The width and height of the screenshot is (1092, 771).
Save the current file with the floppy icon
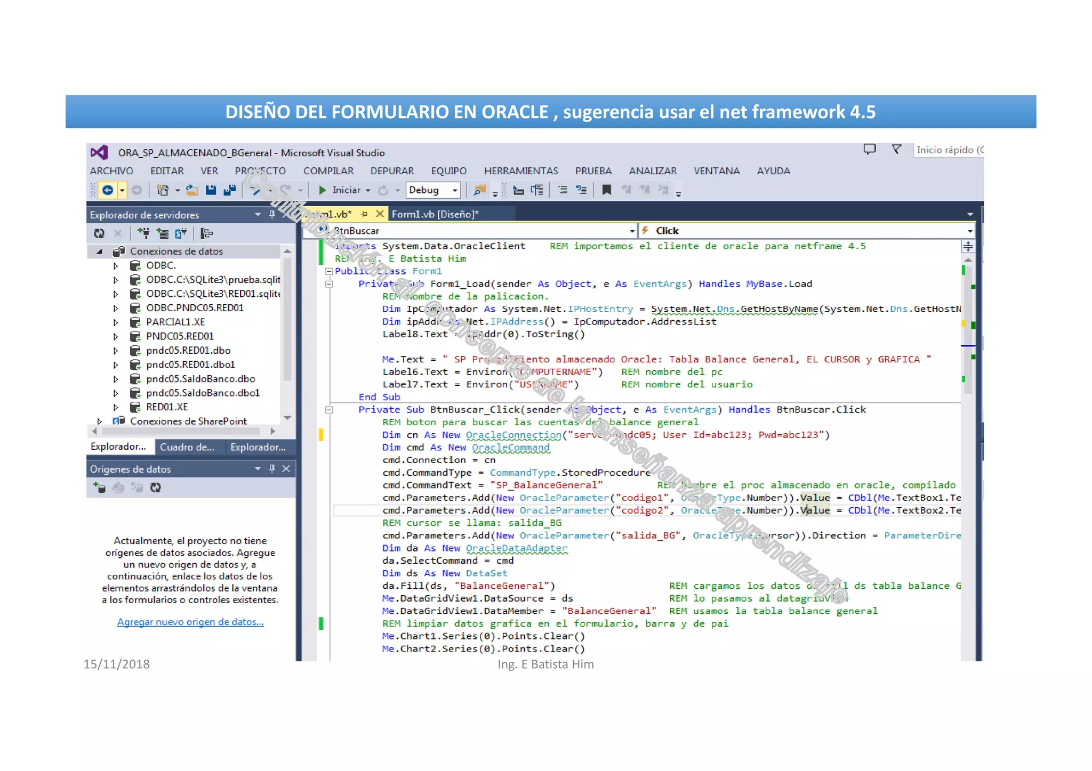pyautogui.click(x=211, y=190)
